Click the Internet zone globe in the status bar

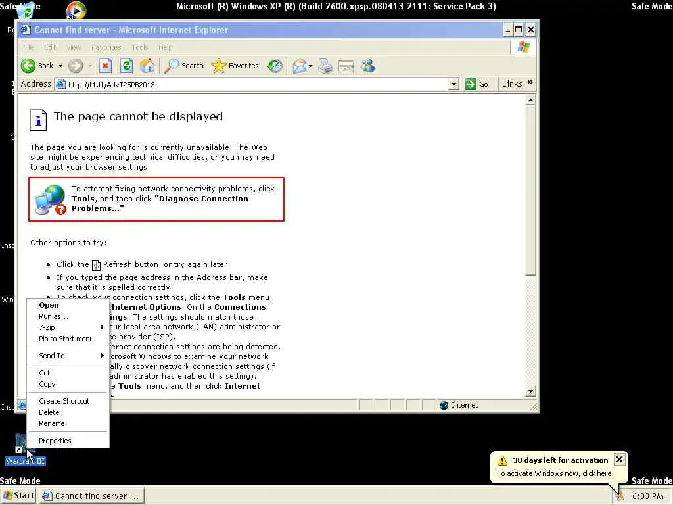click(444, 405)
